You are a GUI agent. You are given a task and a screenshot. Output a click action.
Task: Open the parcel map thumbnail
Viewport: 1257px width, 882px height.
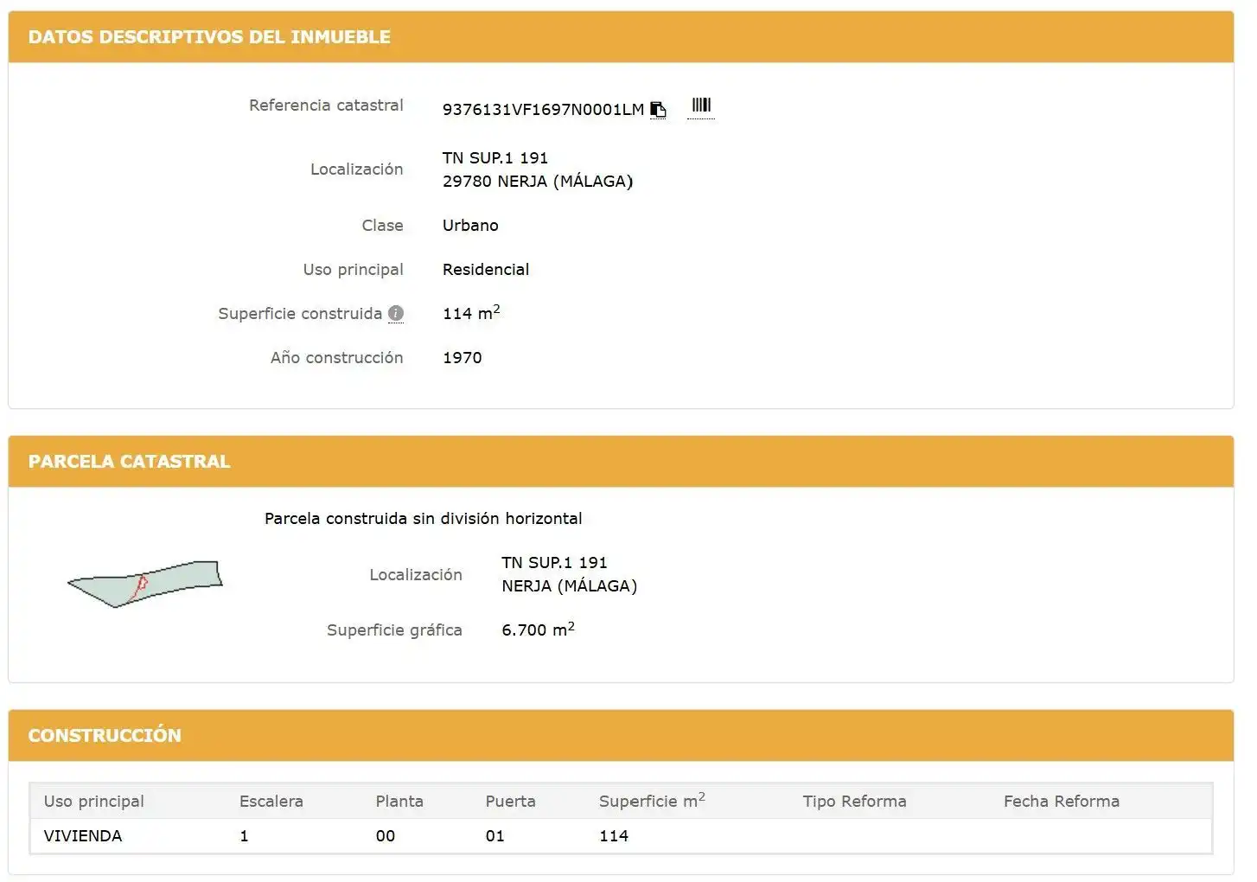145,584
